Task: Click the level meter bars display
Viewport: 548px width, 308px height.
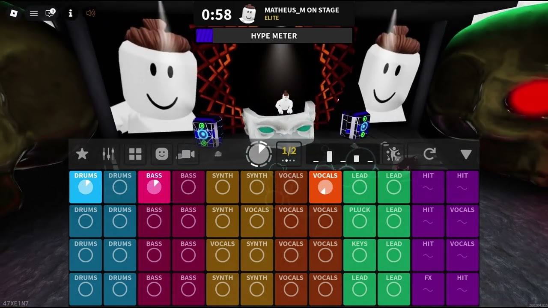Action: [343, 154]
